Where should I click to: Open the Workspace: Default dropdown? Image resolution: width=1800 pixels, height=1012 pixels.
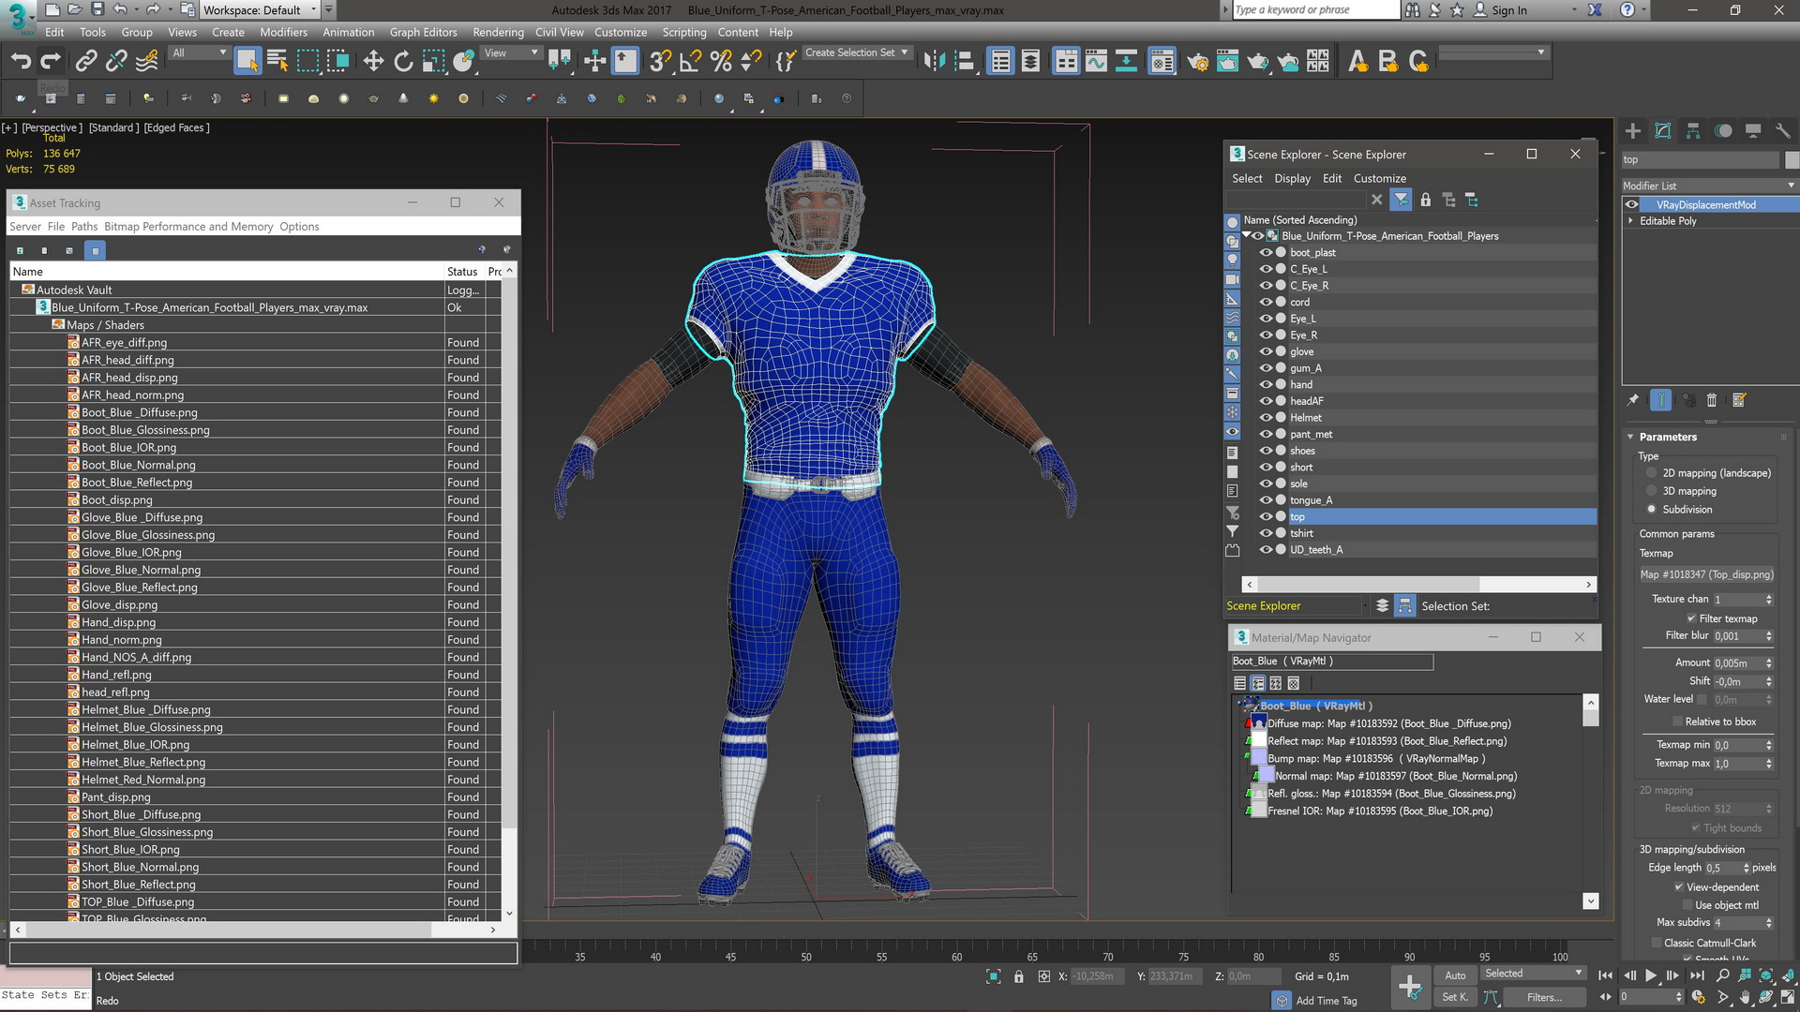(260, 10)
